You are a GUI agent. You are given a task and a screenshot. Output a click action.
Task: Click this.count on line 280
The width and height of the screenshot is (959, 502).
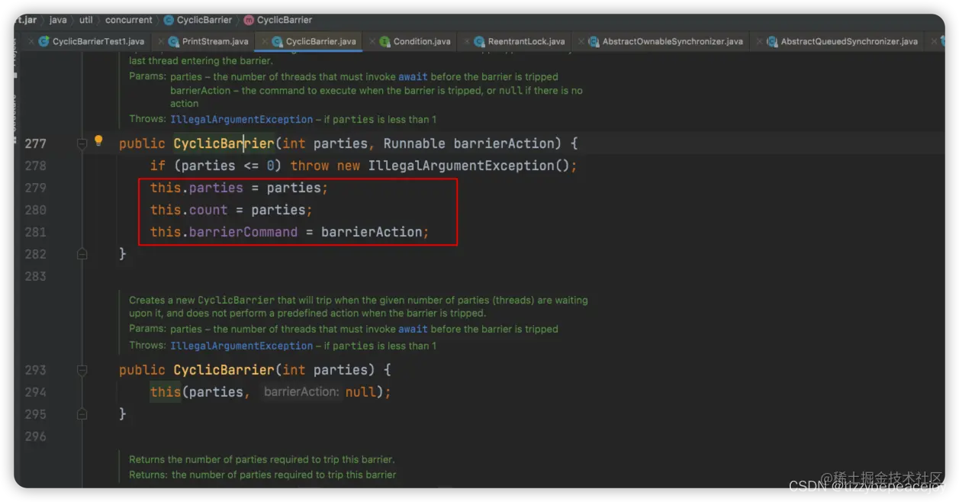tap(189, 210)
